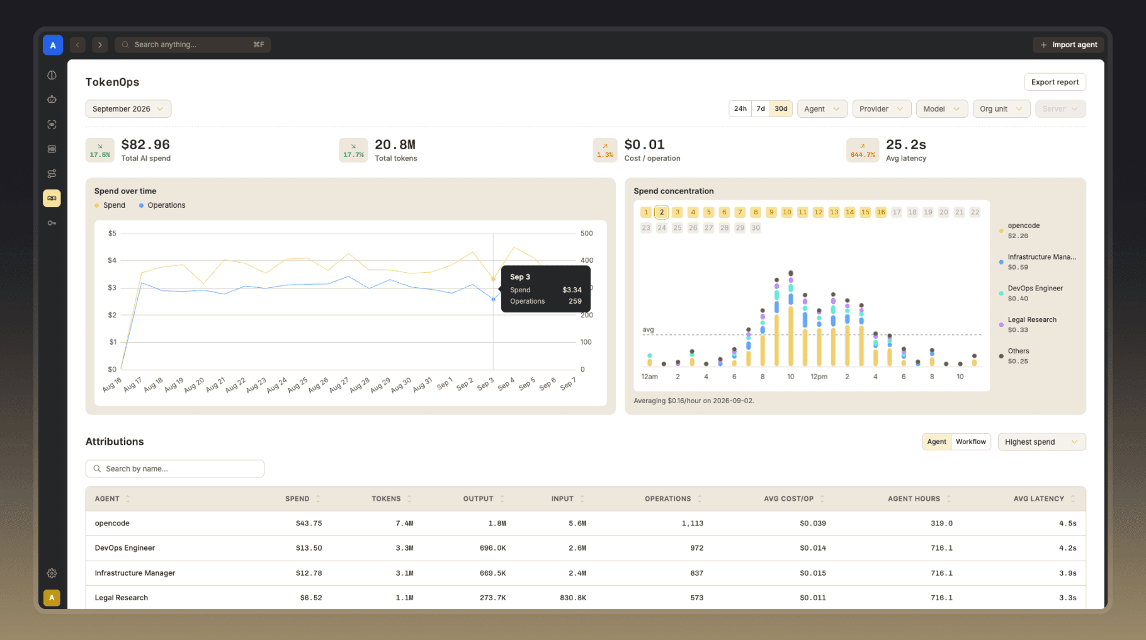Sort by the AGENT HOURS column icon
The width and height of the screenshot is (1146, 640).
[949, 499]
